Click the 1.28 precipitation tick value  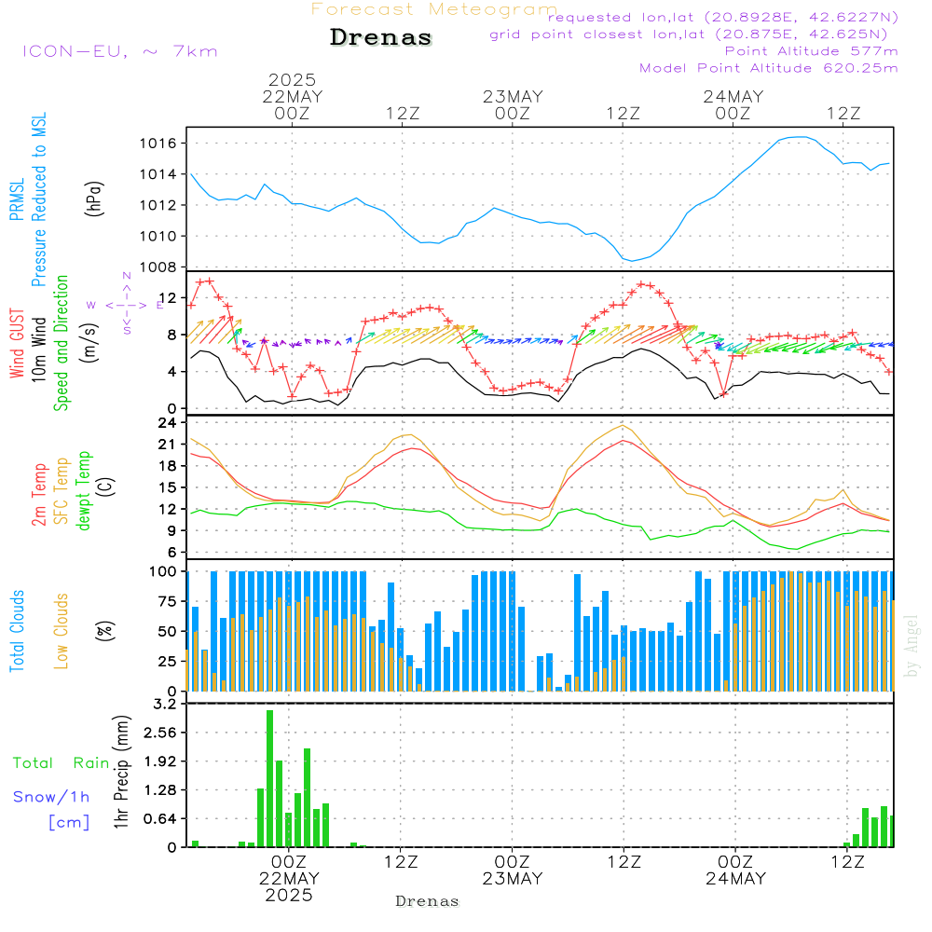160,790
